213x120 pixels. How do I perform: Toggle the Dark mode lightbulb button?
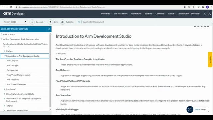(50, 22)
